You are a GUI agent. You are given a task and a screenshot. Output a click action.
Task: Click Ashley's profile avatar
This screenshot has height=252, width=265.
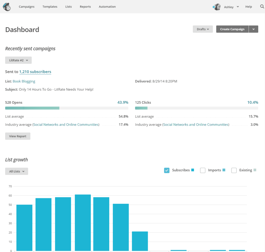(x=217, y=7)
